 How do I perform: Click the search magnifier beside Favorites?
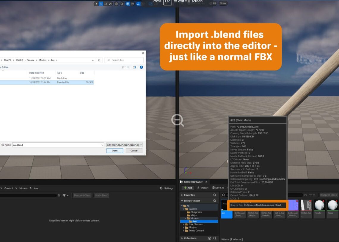coord(215,195)
